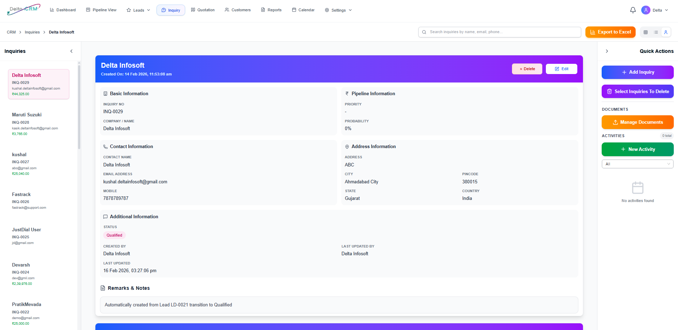678x330 pixels.
Task: Click Select Inquiries To Delete
Action: [637, 92]
